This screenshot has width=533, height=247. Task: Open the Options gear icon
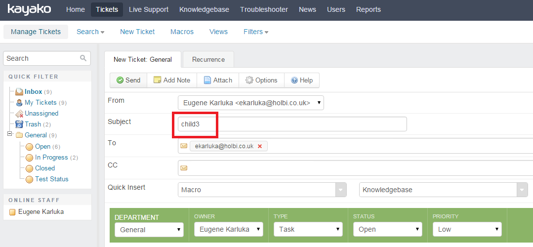tap(249, 80)
